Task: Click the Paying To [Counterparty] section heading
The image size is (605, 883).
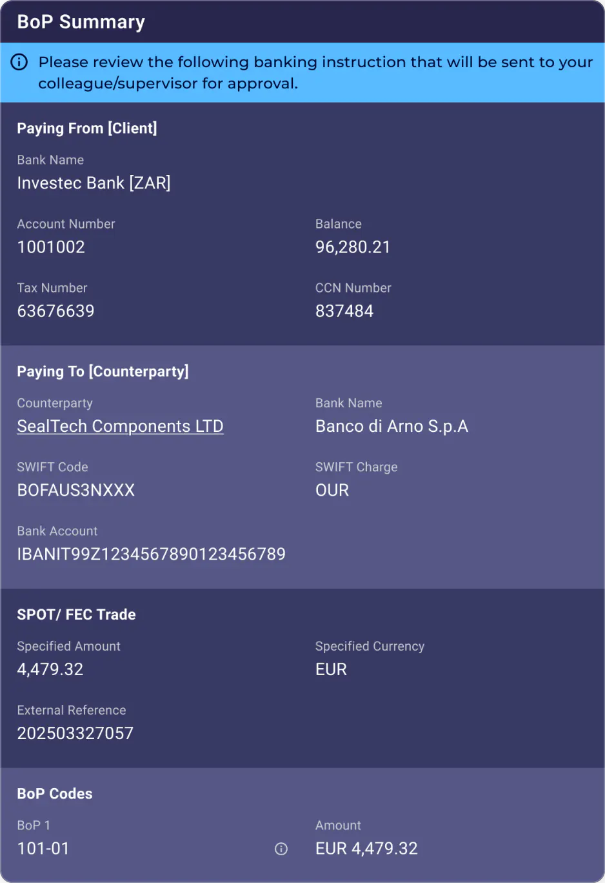Action: (103, 371)
